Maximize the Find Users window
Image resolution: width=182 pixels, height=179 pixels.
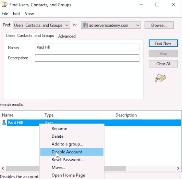157,5
